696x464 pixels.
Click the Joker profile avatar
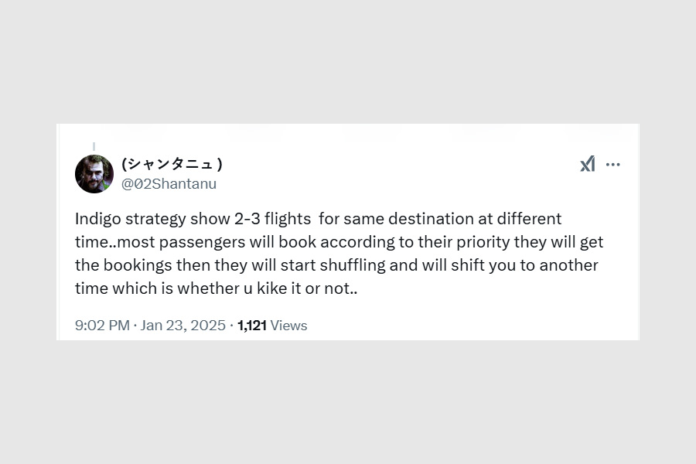(94, 173)
